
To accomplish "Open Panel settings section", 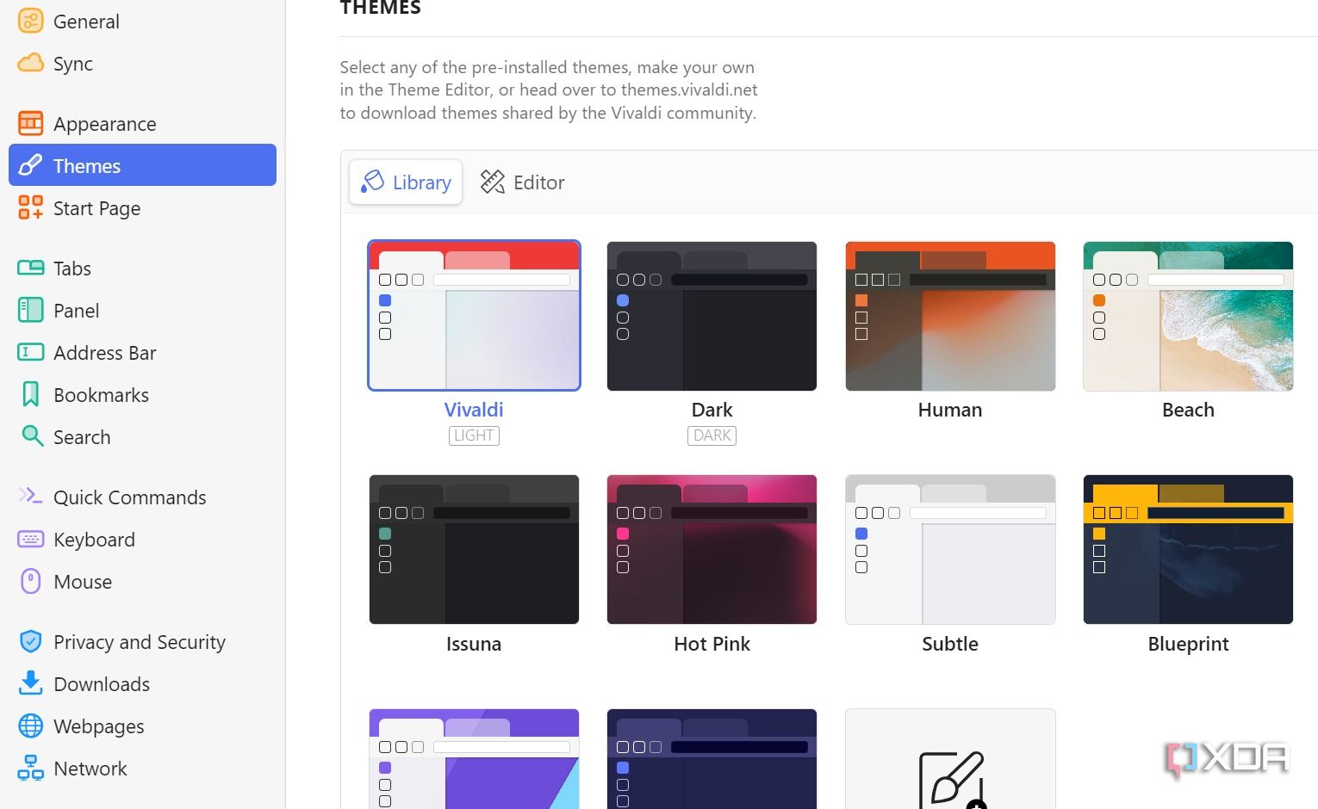I will [142, 311].
